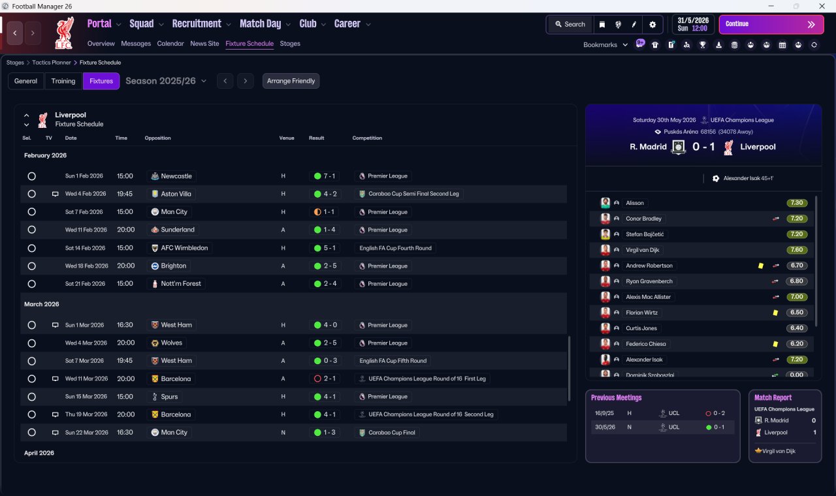This screenshot has height=496, width=836.
Task: Expand the Recruitment menu dropdown
Action: (x=229, y=24)
